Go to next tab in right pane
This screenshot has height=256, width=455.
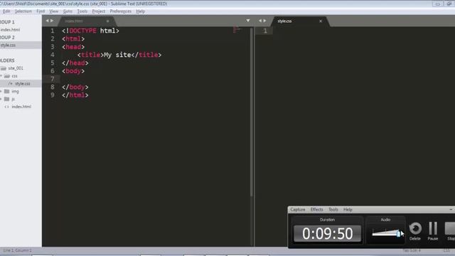click(x=264, y=21)
